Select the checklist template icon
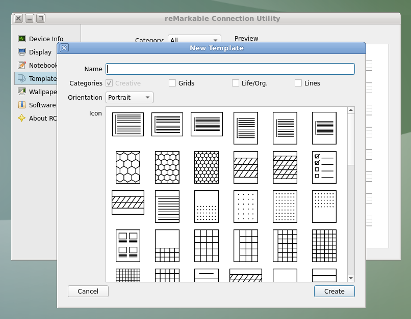The height and width of the screenshot is (319, 411). 324,167
